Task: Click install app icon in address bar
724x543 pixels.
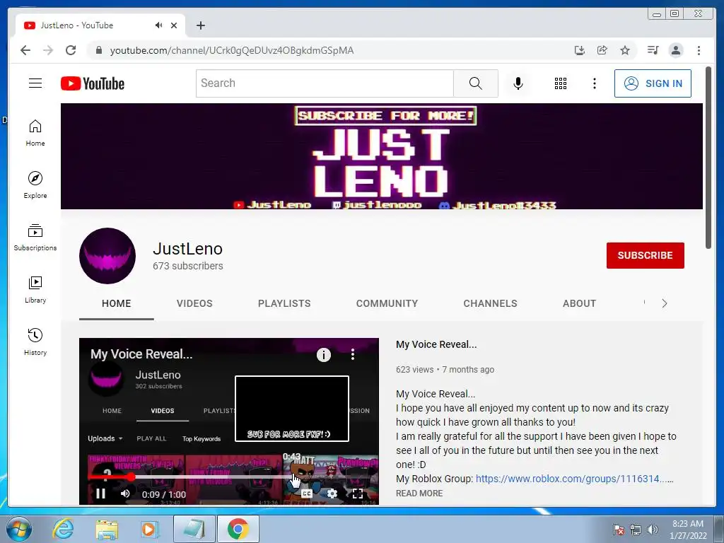Action: click(580, 50)
